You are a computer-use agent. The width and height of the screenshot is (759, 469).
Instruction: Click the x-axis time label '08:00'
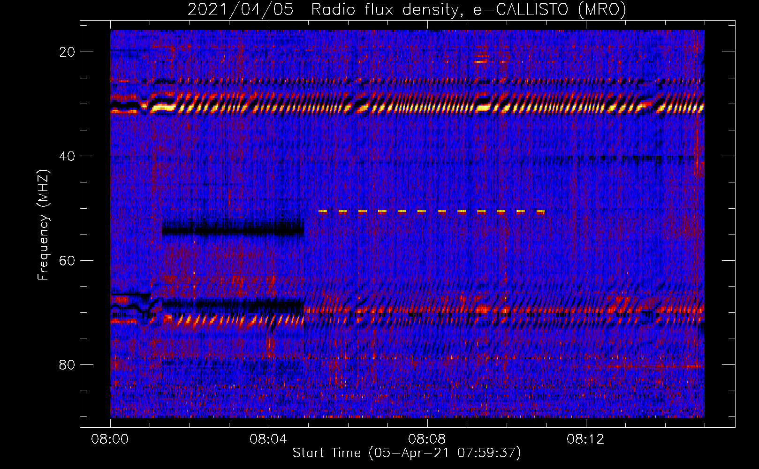tap(110, 439)
